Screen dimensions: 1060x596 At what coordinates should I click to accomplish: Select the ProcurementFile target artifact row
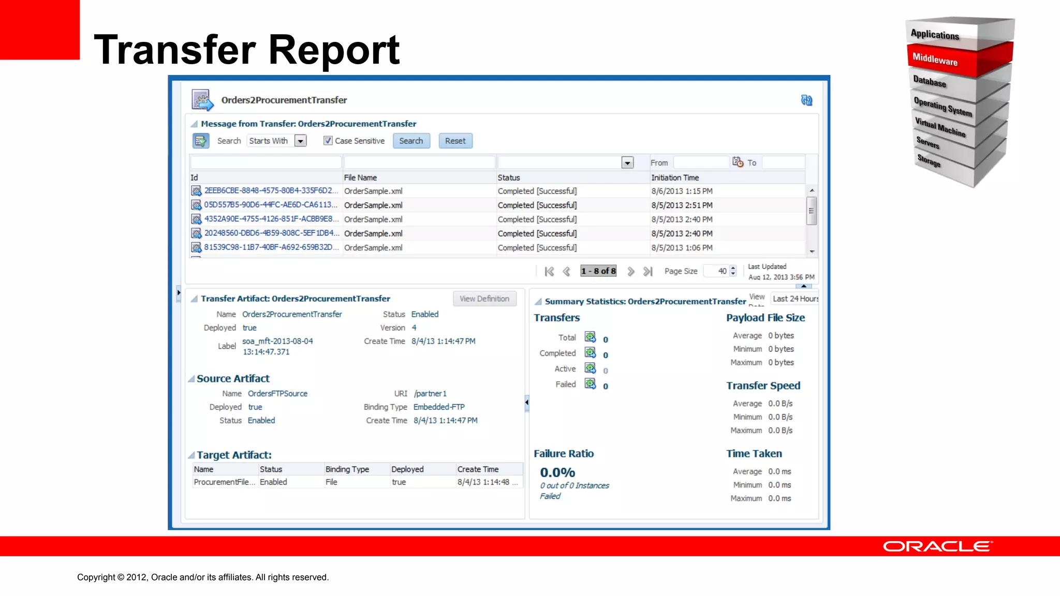pyautogui.click(x=357, y=482)
